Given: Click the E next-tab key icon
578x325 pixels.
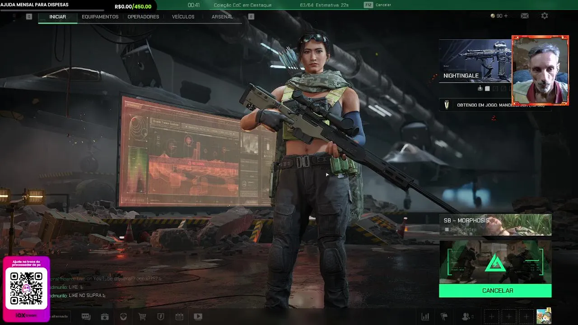Looking at the screenshot, I should click(251, 17).
